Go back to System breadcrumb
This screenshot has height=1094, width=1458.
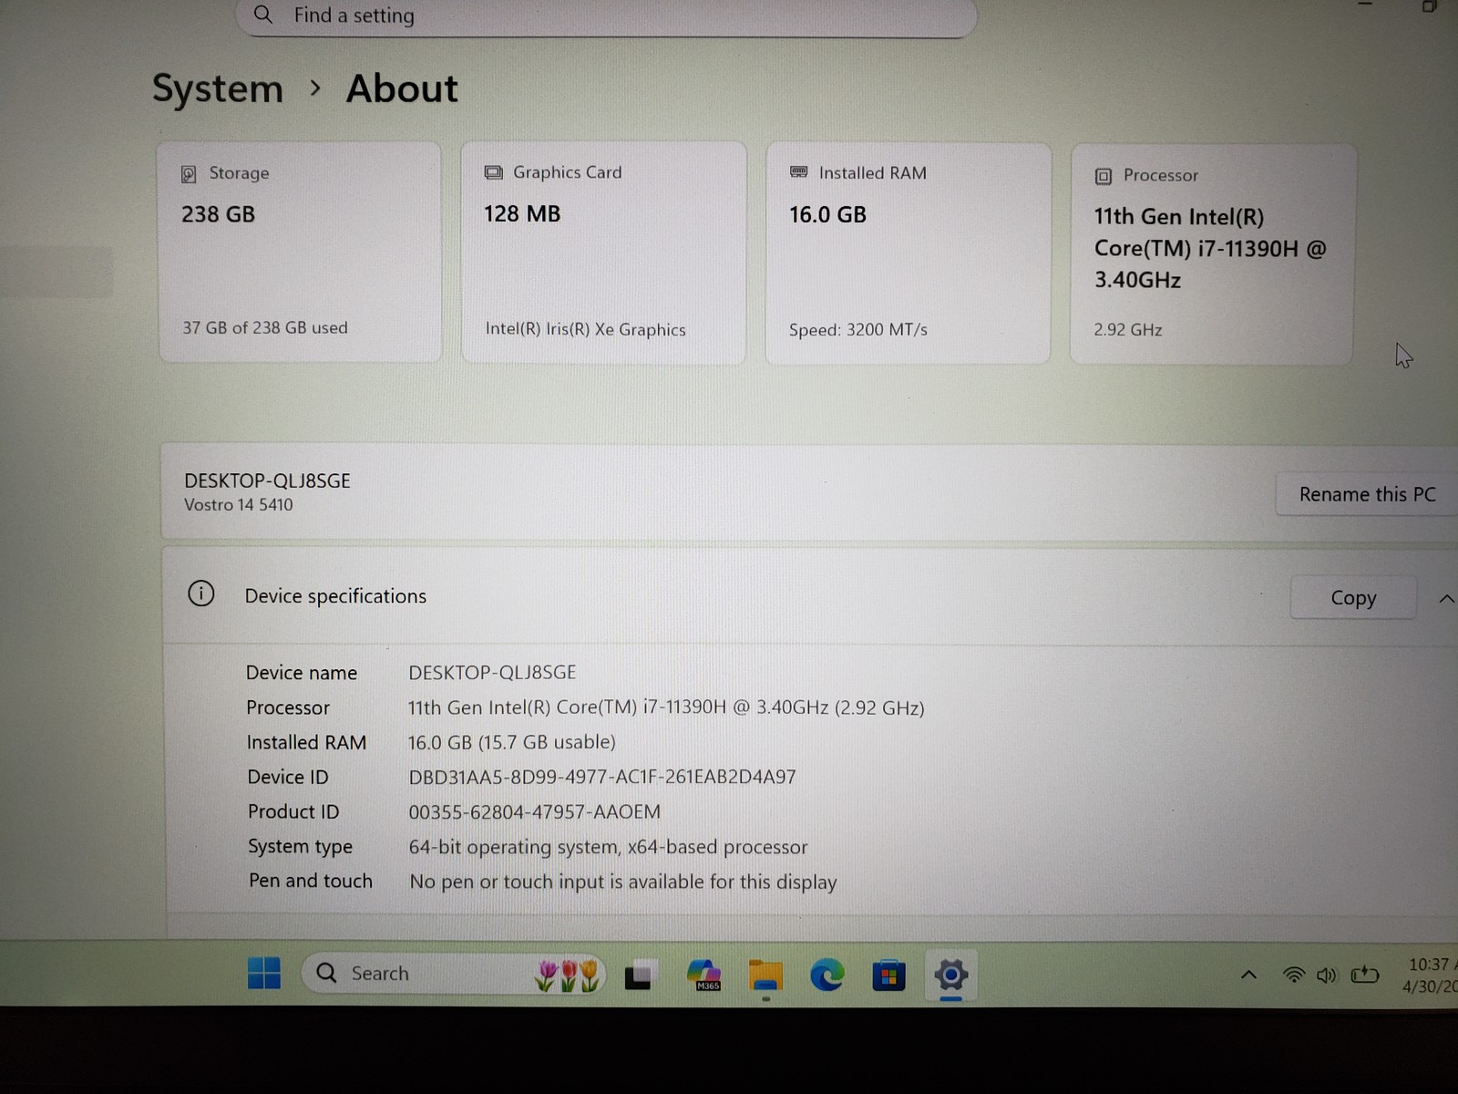coord(218,88)
